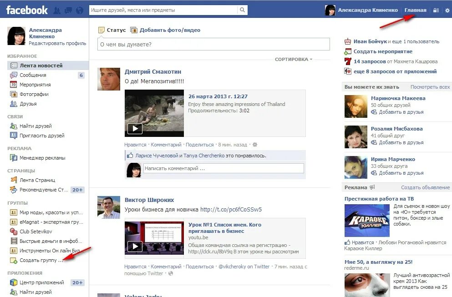Click 26 марта 2013 г. 12:27 title

218,96
